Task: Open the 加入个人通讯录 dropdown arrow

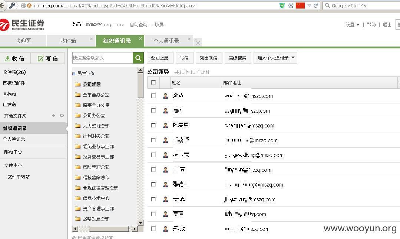Action: tap(293, 58)
